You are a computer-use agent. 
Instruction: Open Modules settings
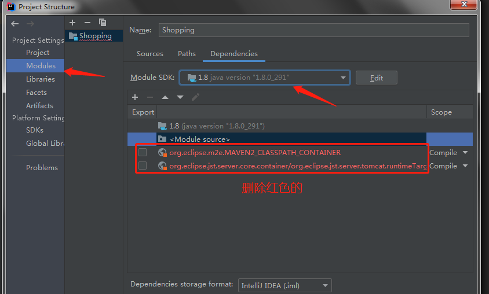[35, 66]
